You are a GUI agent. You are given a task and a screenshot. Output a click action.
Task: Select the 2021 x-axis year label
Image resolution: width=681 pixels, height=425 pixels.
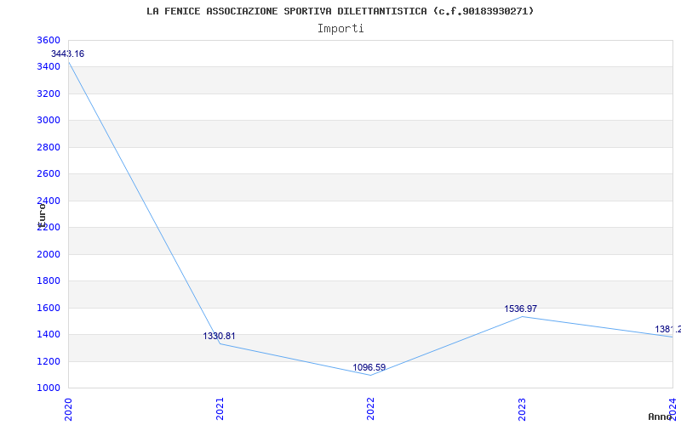point(220,409)
